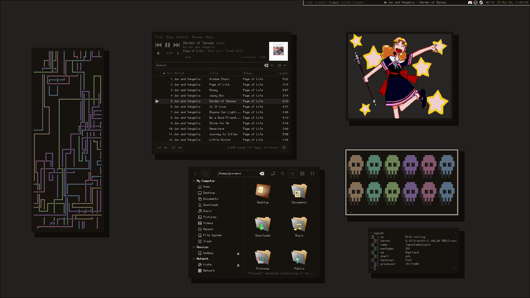Select the song Little Guitar

[221, 140]
